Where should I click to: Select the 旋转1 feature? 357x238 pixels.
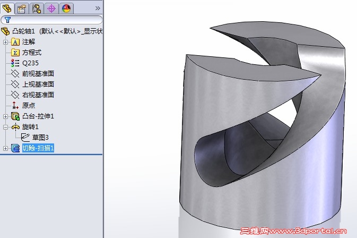pos(30,127)
